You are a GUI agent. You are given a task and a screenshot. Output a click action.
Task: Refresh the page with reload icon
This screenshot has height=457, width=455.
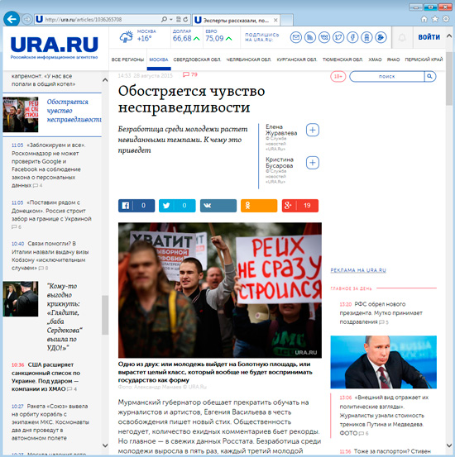185,20
